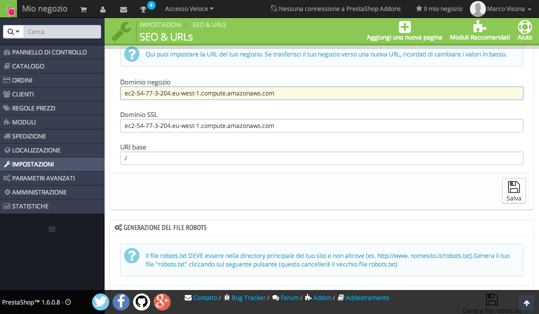Screen dimensions: 539x314
Task: Open Ordini menu
Action: [x=52, y=80]
